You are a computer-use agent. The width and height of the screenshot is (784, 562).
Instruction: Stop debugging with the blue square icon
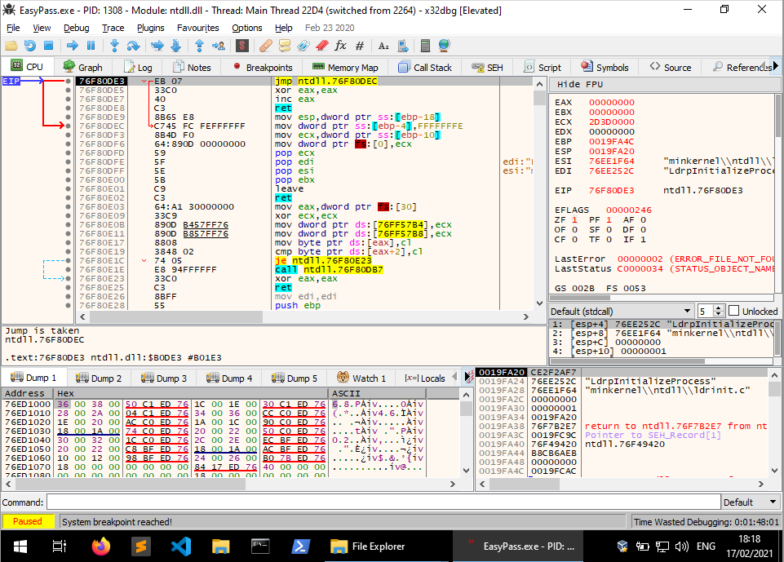coord(48,46)
